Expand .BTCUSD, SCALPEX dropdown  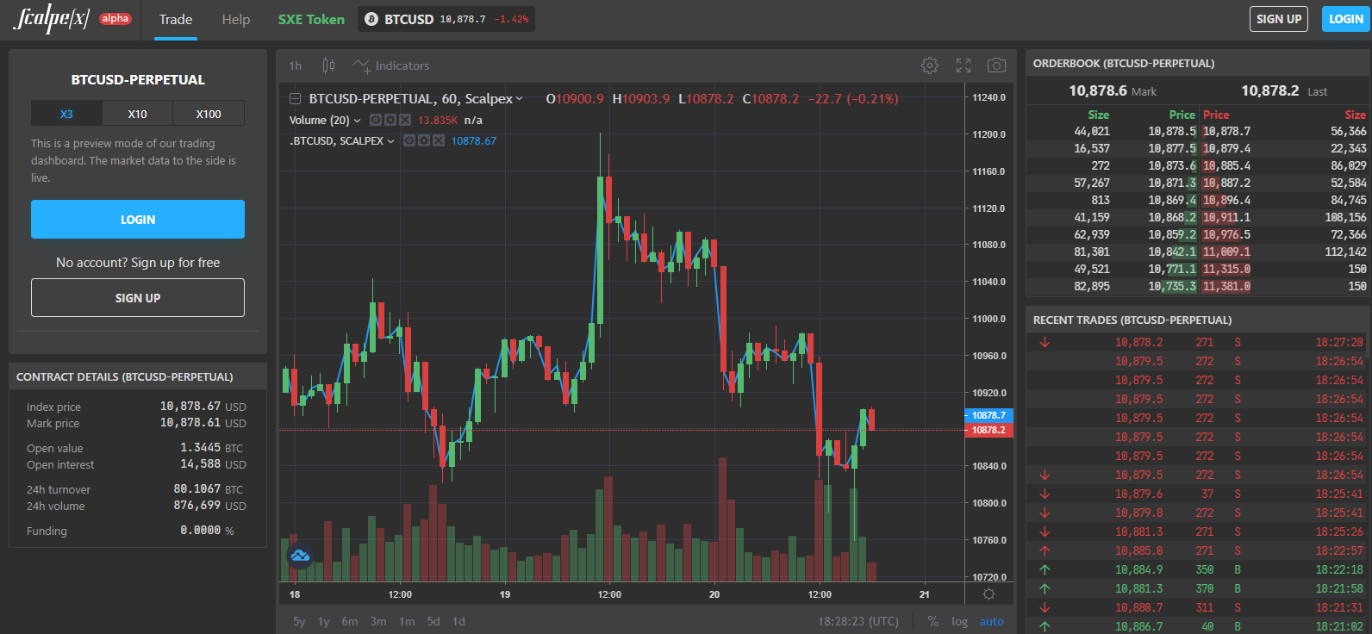click(x=390, y=141)
